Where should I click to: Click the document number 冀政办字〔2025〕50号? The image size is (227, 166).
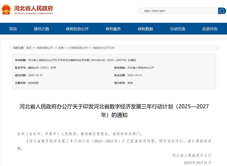pyautogui.click(x=42, y=68)
